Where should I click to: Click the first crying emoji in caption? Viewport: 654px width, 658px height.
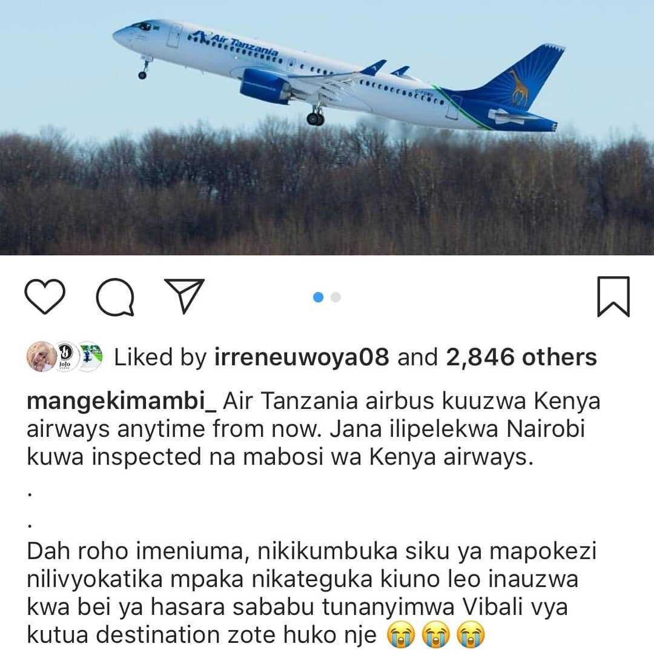(x=401, y=634)
